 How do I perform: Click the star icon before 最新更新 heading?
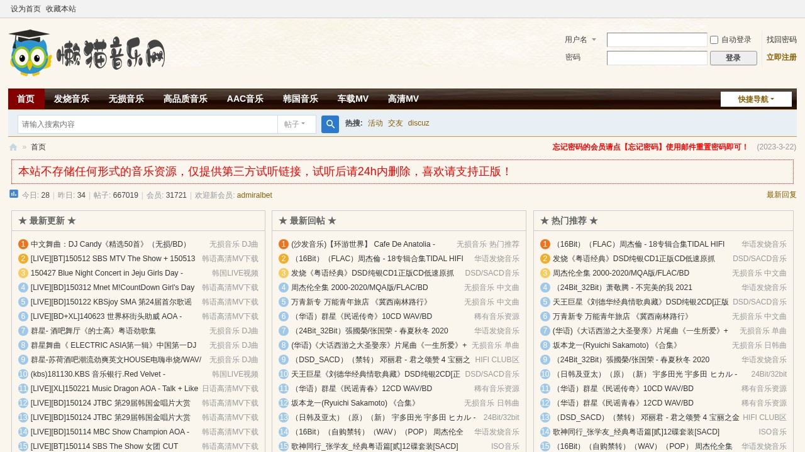[x=21, y=220]
